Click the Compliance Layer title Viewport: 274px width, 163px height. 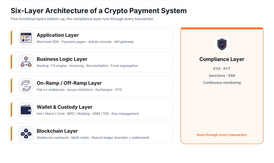click(x=222, y=59)
